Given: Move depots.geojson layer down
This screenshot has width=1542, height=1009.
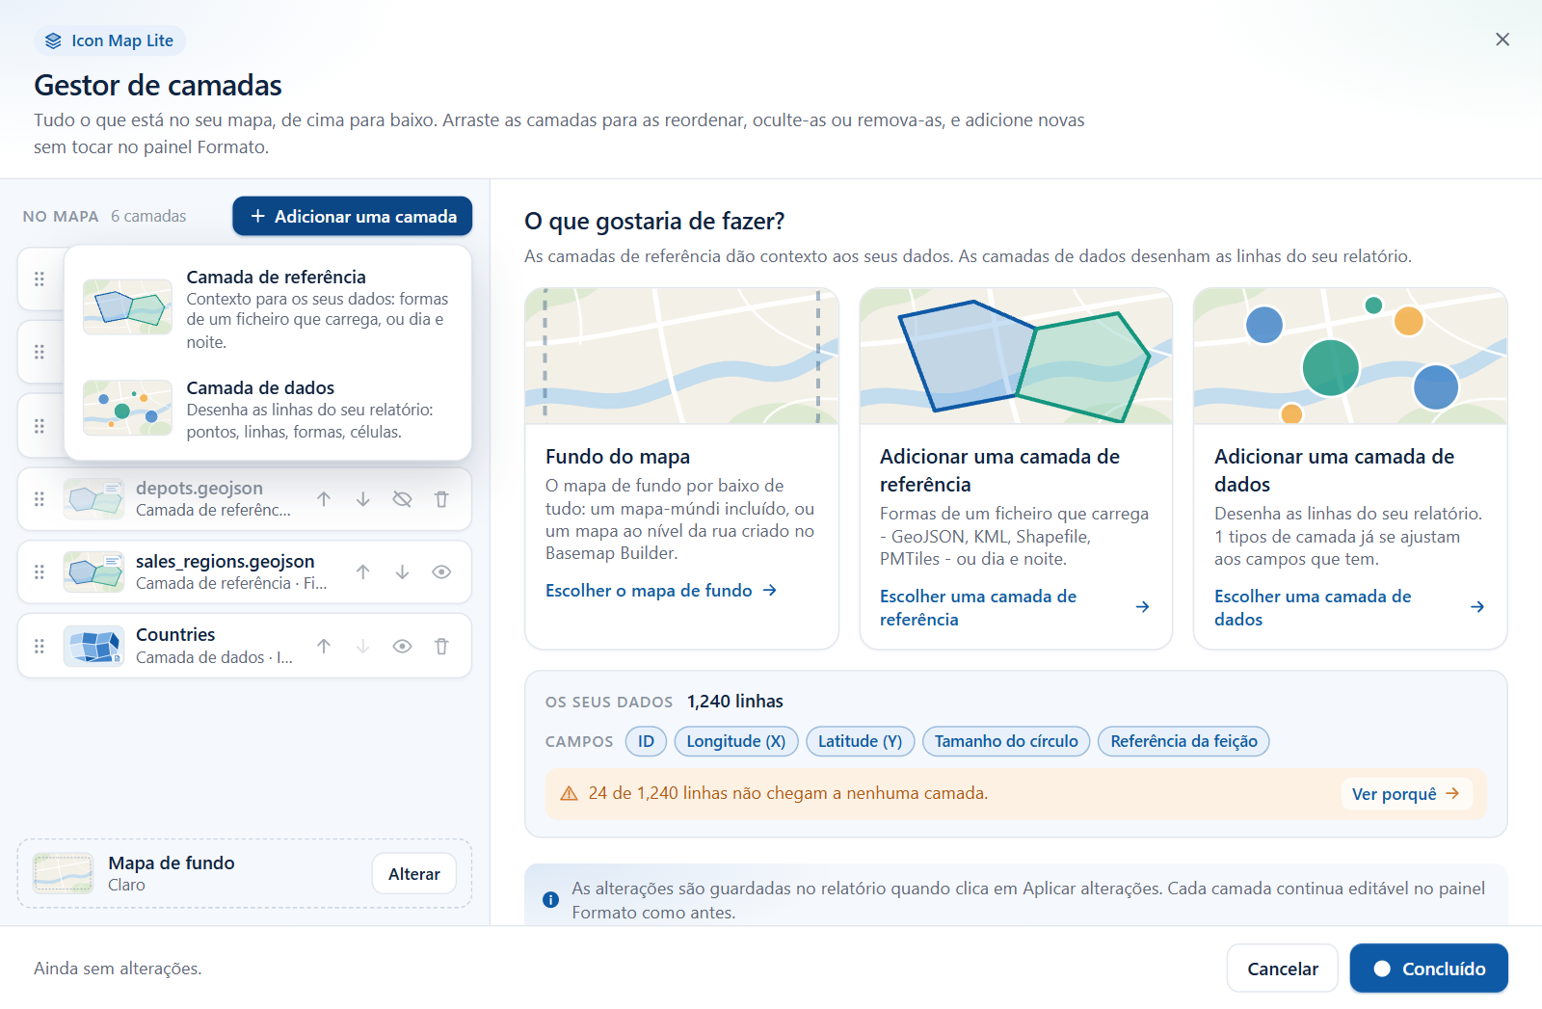Looking at the screenshot, I should [363, 499].
